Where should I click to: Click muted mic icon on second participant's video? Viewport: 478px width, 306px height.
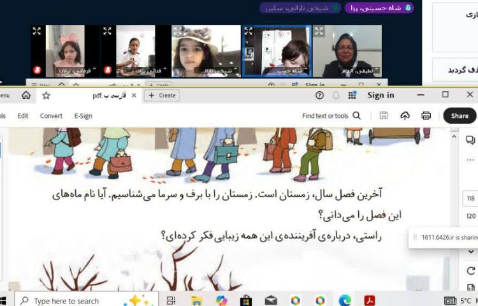(x=108, y=70)
